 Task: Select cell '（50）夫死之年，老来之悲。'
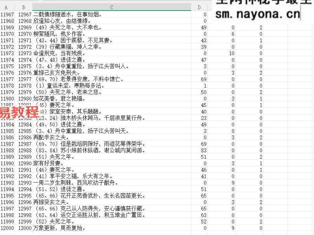[112, 92]
